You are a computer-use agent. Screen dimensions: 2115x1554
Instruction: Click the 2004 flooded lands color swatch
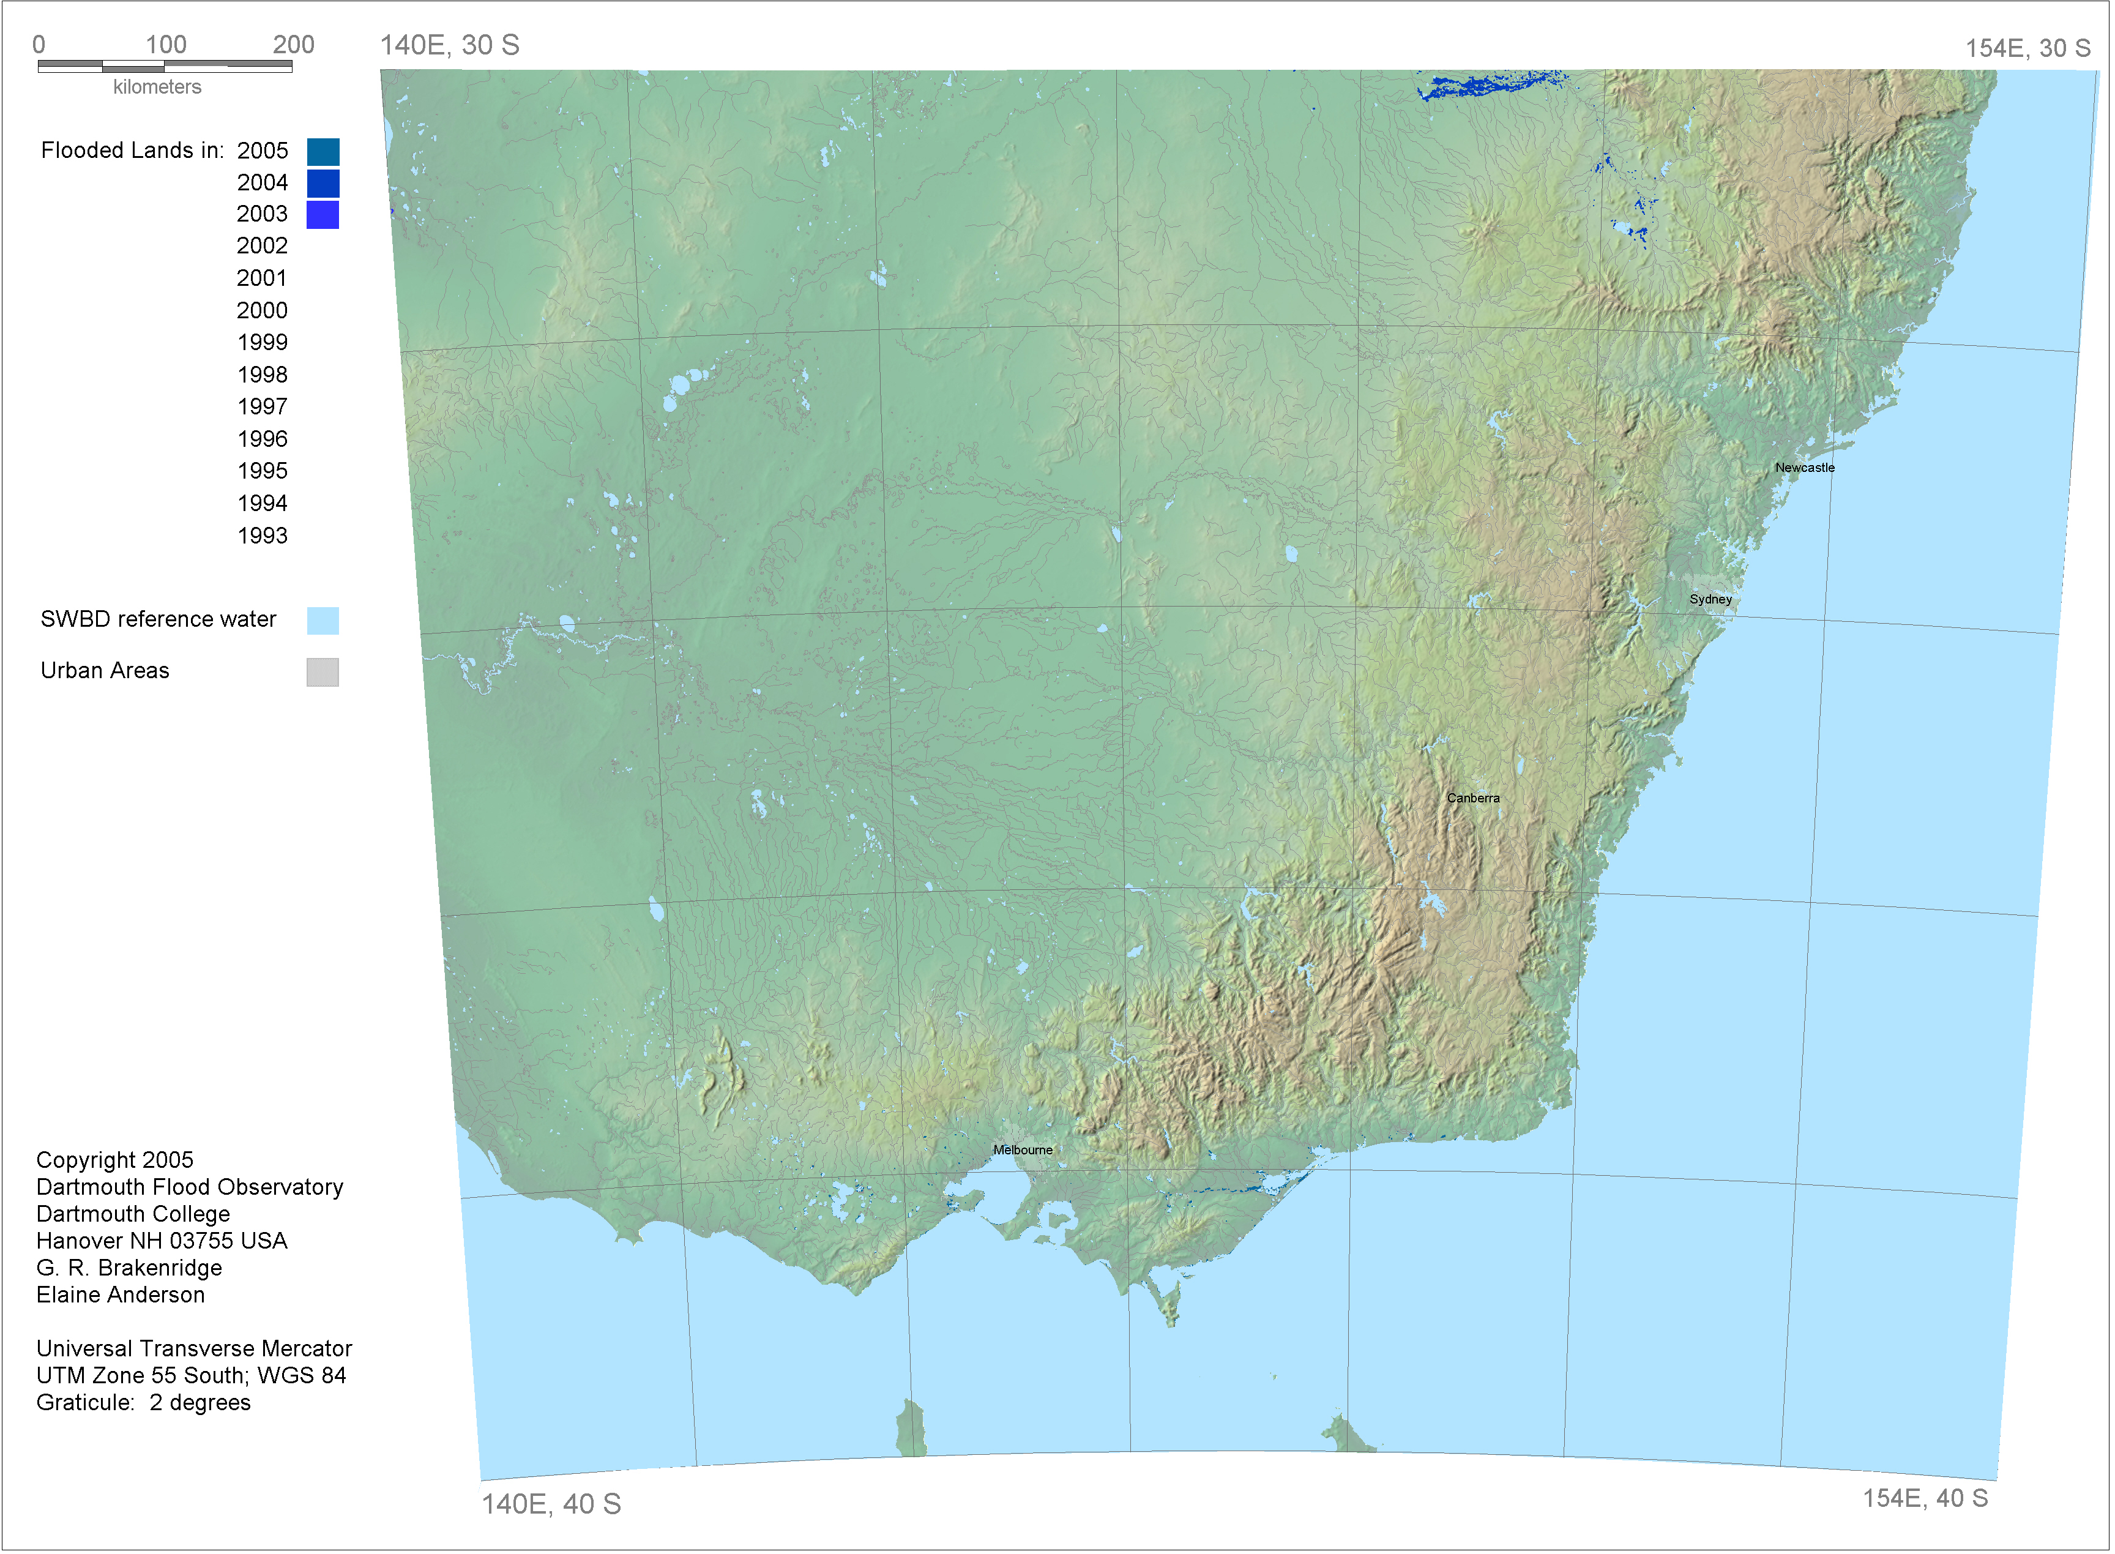click(323, 184)
